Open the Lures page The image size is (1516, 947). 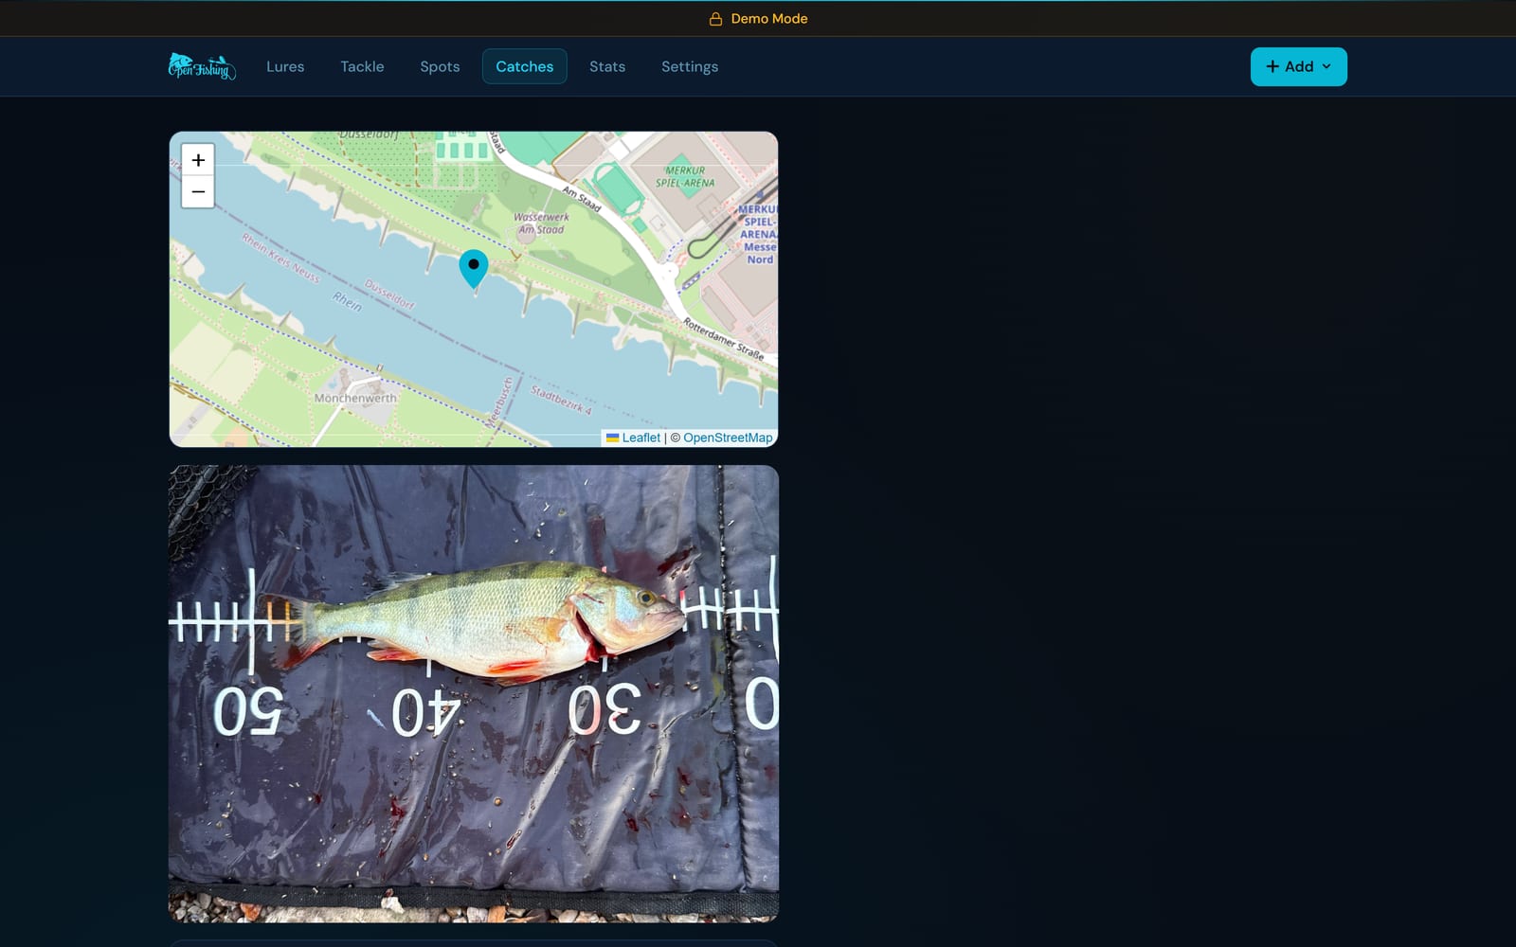pyautogui.click(x=285, y=66)
